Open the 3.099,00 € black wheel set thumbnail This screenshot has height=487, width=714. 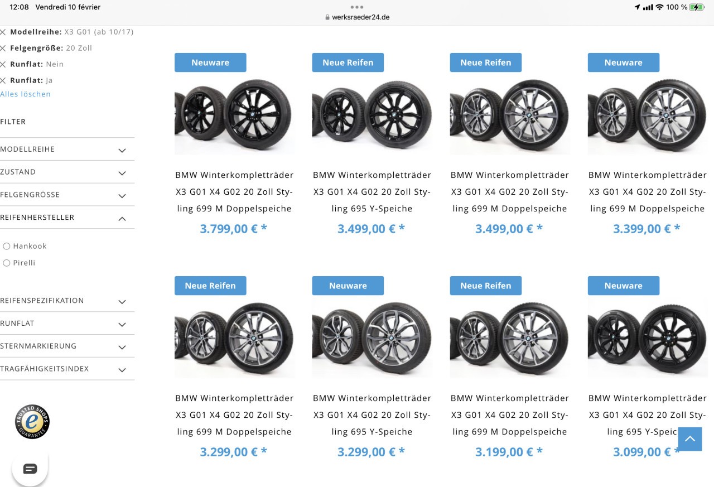pos(648,339)
